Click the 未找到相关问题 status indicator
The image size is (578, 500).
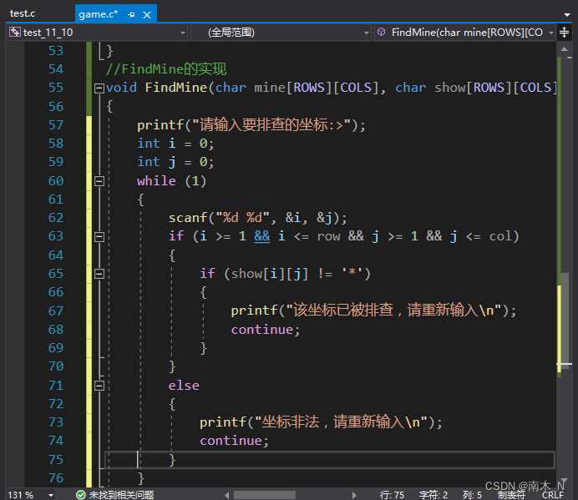115,495
